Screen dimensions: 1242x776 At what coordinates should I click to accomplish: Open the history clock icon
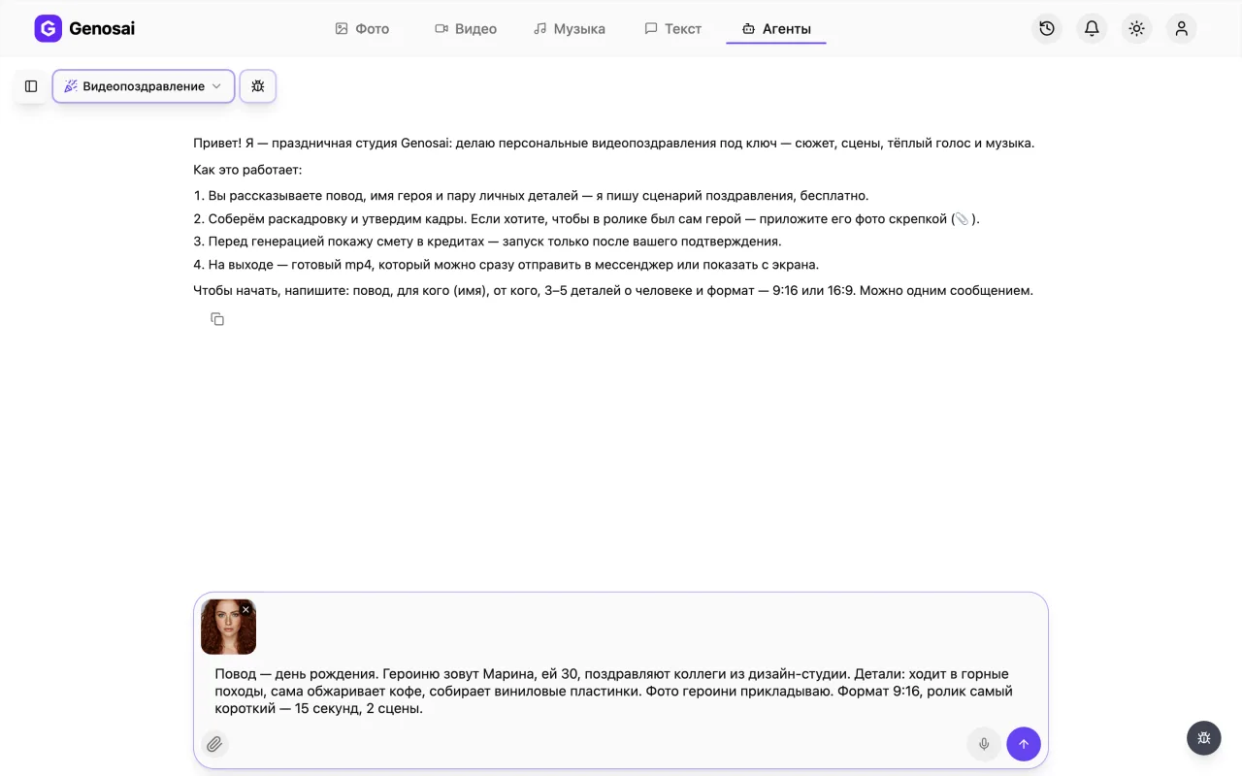[x=1047, y=28]
